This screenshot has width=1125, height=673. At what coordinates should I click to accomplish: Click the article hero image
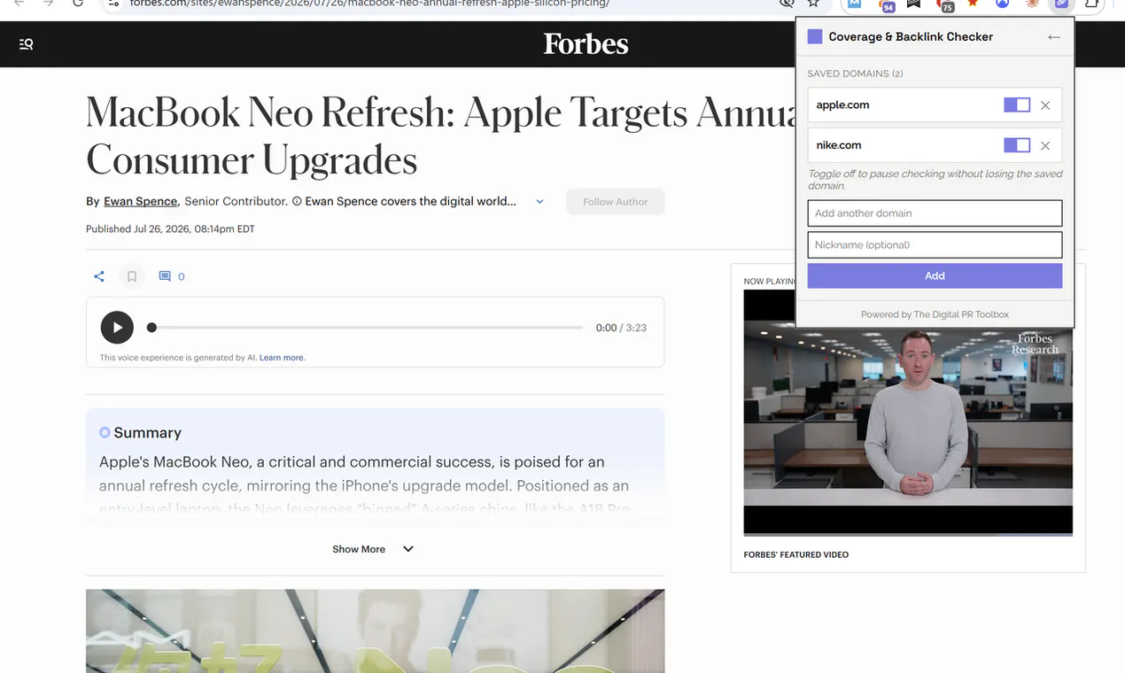(x=375, y=631)
